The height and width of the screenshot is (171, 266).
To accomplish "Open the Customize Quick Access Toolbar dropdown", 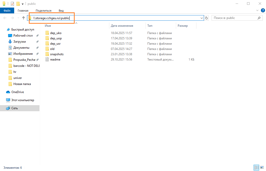I will (x=23, y=4).
